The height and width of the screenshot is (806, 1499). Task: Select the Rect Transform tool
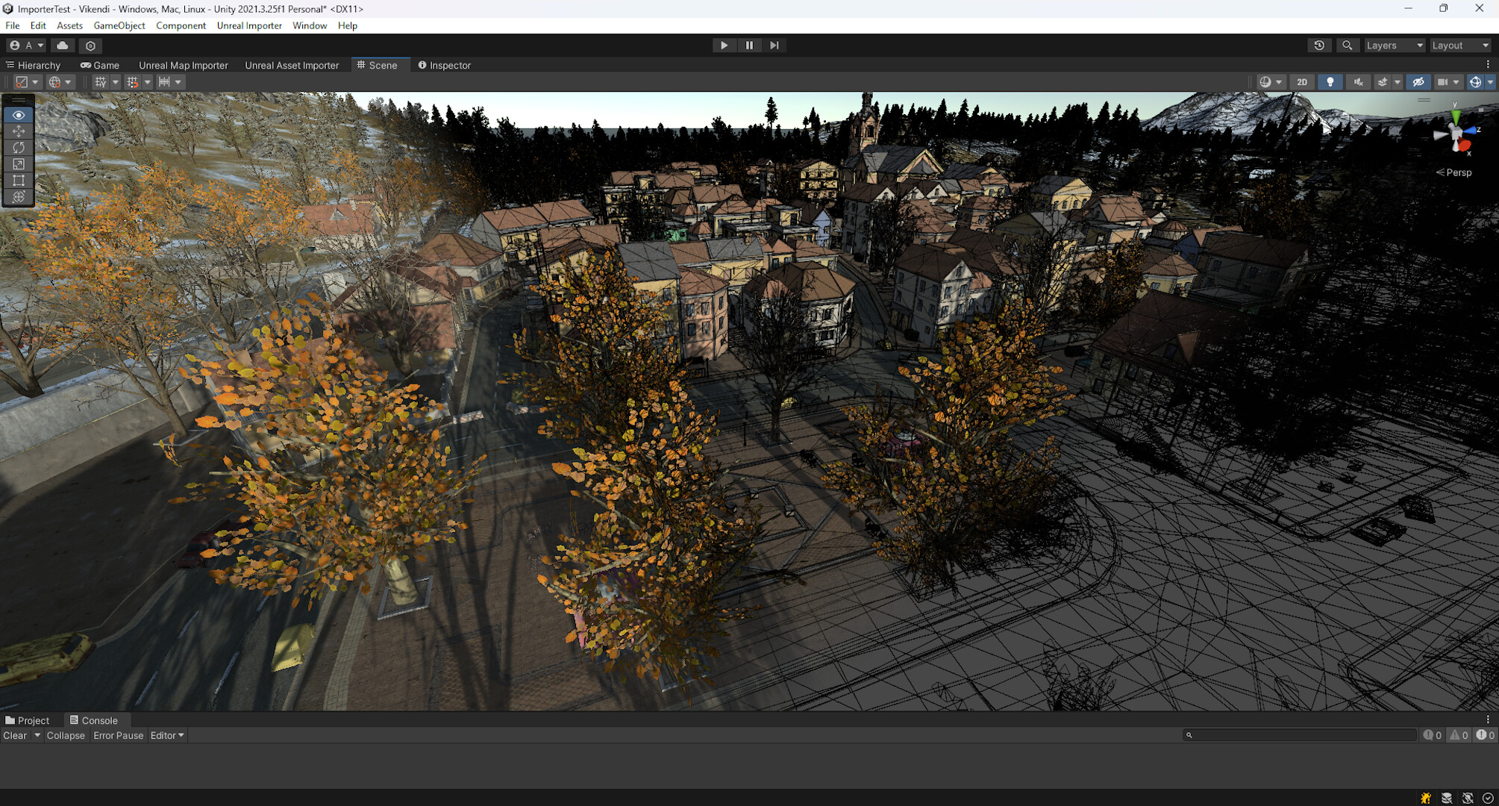click(x=19, y=181)
